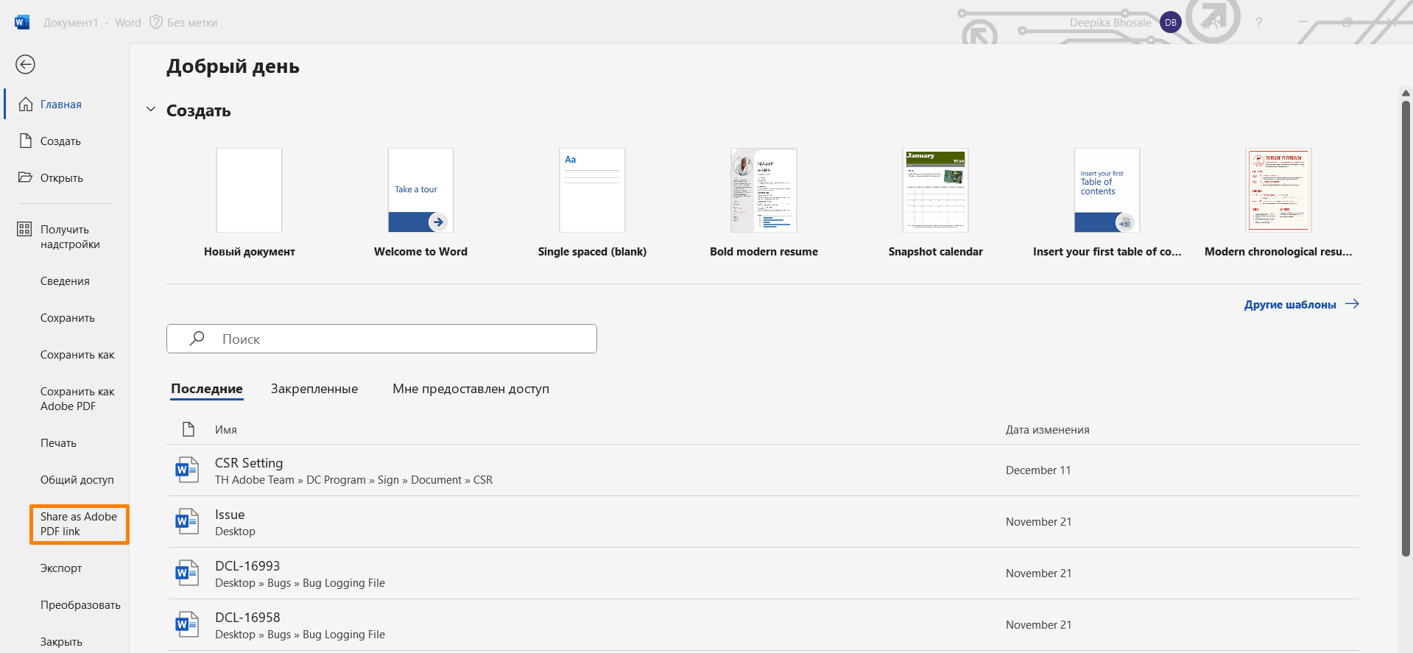Click Share as Adobe PDF link
Screen dimensions: 1413x653
pos(79,524)
